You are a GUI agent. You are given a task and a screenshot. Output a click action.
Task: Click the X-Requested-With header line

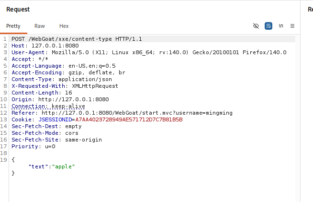click(x=65, y=86)
